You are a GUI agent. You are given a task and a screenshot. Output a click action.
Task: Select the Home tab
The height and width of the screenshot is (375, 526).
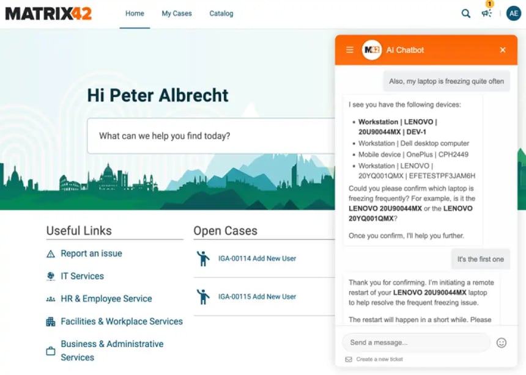pos(135,13)
